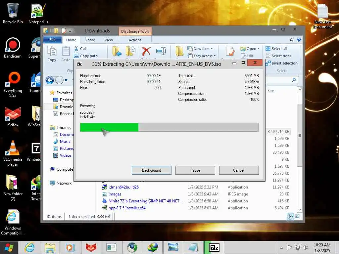
Task: Open Internet Explorer from the taskbar
Action: [29, 247]
